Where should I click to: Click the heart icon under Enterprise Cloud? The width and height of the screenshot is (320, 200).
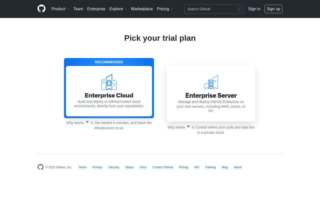87,122
